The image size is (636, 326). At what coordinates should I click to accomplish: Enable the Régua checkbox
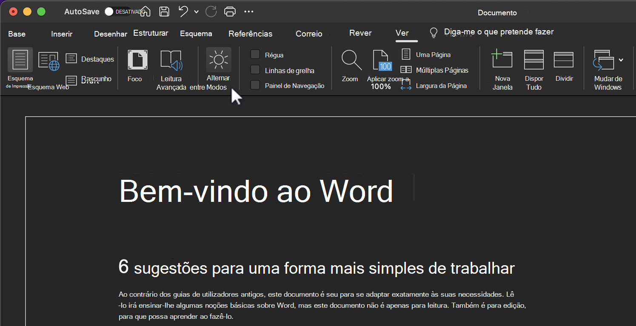pos(255,54)
